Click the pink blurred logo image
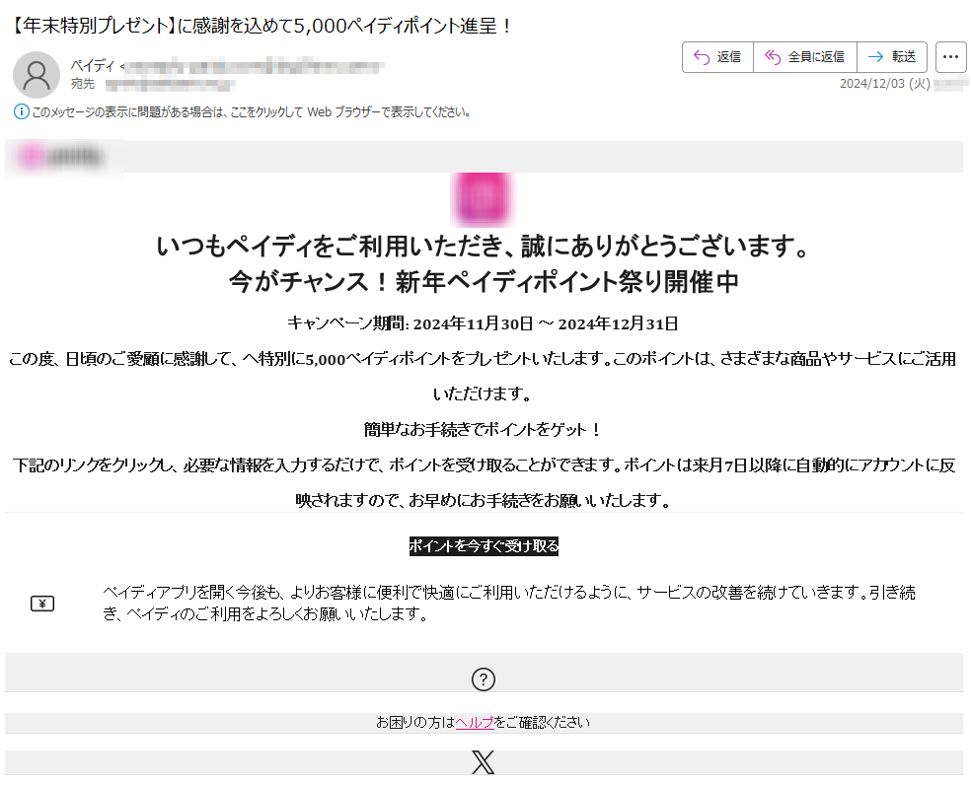971x785 pixels. click(483, 199)
